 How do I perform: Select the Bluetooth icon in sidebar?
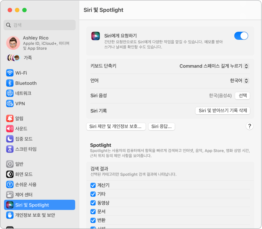pyautogui.click(x=10, y=83)
